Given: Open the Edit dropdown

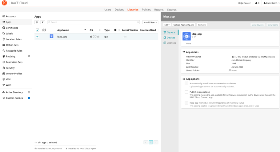Looking at the screenshot, I should click(x=167, y=25).
